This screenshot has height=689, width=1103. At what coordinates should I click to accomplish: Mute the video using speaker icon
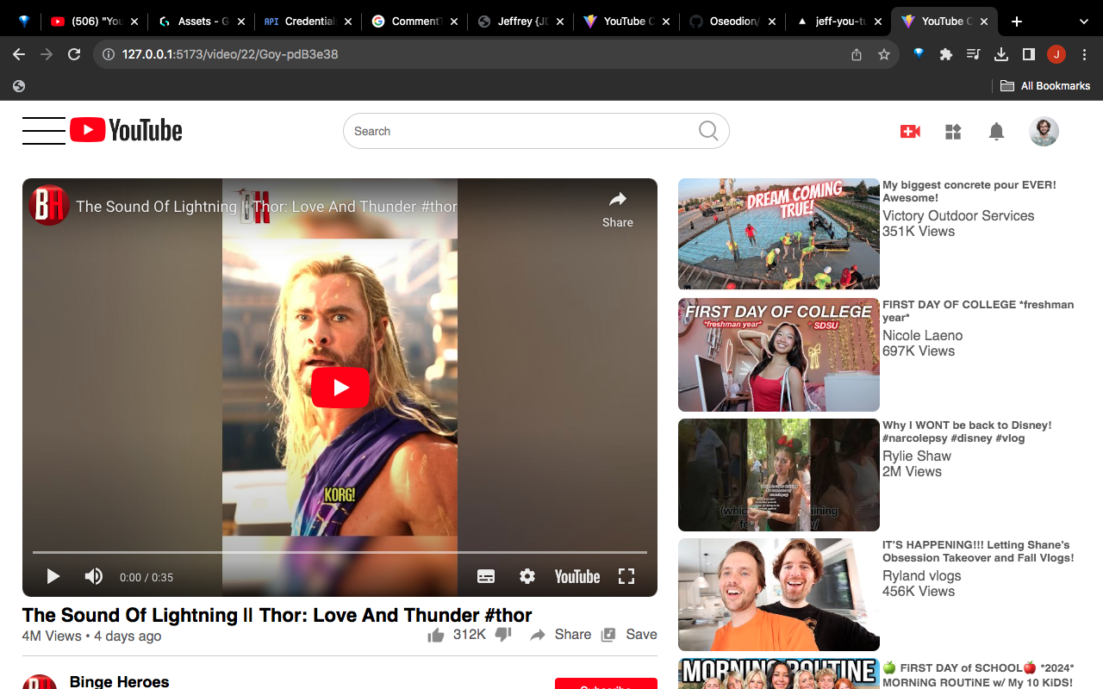pos(93,576)
